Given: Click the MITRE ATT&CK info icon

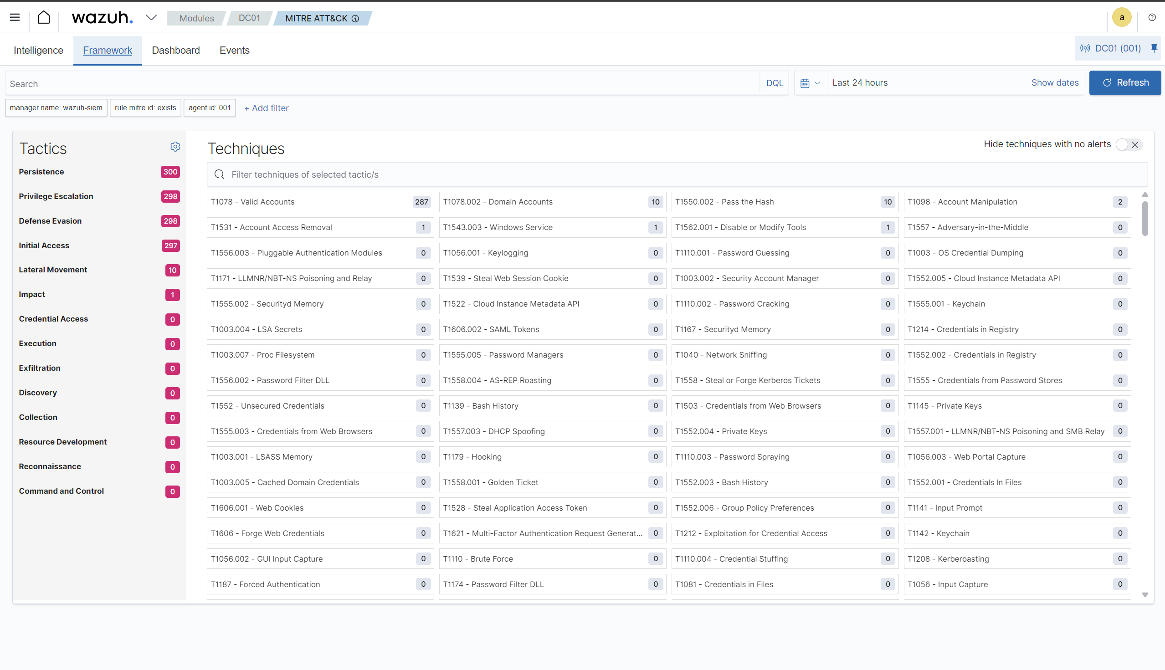Looking at the screenshot, I should point(355,18).
